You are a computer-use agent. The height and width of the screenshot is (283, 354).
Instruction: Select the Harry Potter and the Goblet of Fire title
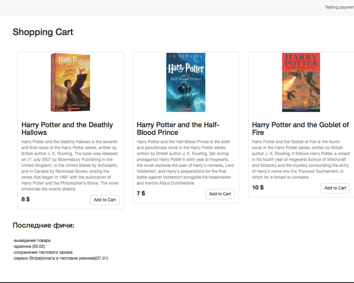tap(300, 128)
